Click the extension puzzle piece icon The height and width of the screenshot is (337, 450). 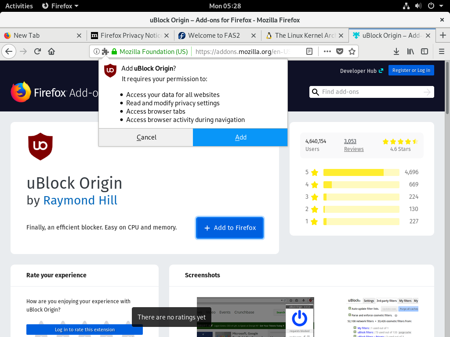[x=105, y=52]
